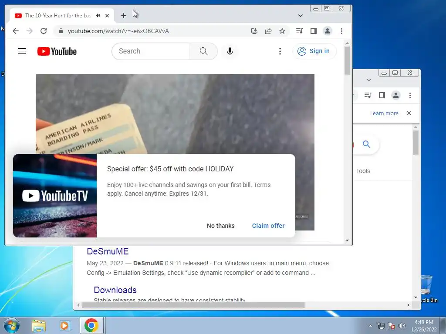
Task: Open media controls in YouTube window toolbar
Action: [299, 31]
